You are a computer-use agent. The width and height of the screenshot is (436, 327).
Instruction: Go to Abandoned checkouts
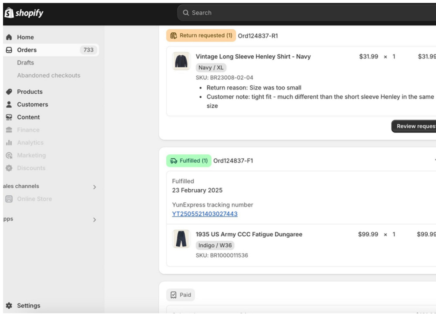coord(49,75)
